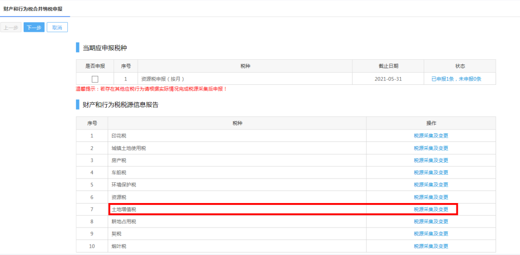Click the 烟叶税 tax name

tap(119, 246)
